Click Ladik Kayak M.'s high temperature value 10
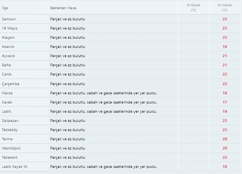The height and width of the screenshot is (174, 242). (x=225, y=167)
